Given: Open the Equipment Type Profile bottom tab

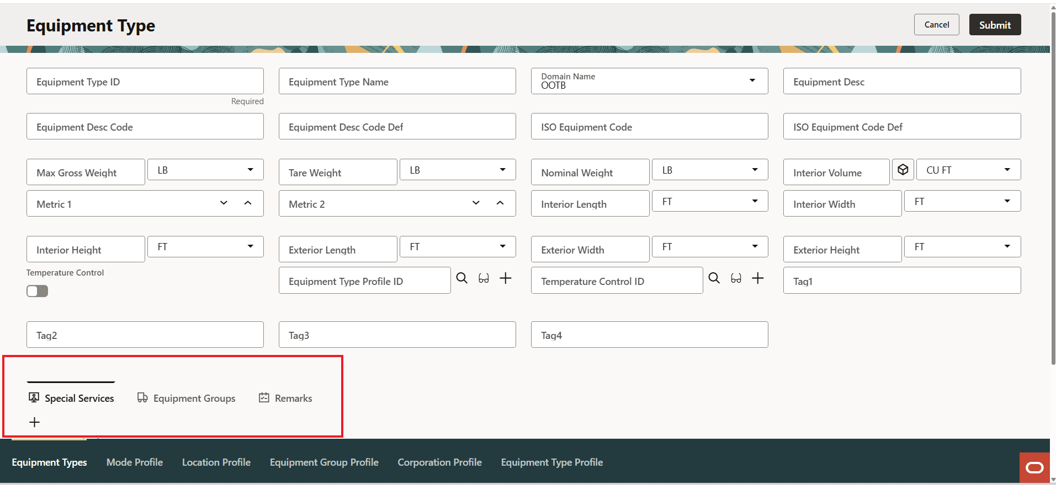Looking at the screenshot, I should click(552, 462).
